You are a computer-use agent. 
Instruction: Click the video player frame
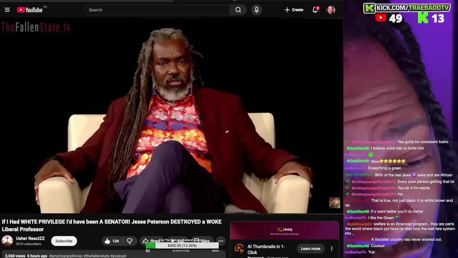click(x=171, y=116)
